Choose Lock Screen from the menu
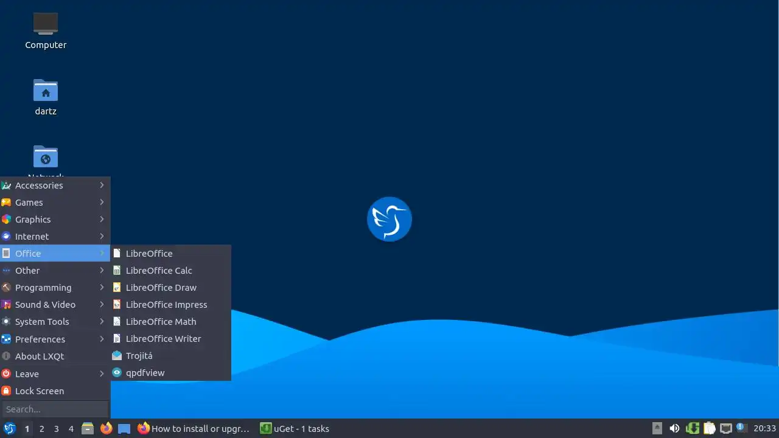The height and width of the screenshot is (438, 779). click(x=55, y=391)
